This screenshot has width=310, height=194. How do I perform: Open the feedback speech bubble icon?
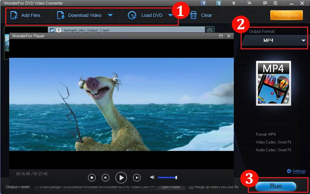(x=265, y=3)
